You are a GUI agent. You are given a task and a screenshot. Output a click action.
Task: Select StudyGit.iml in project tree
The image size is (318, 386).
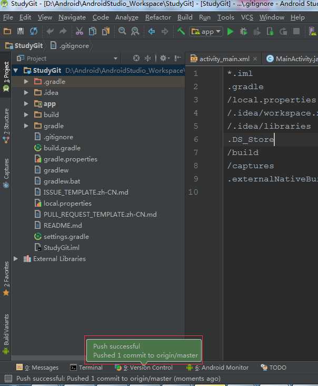pyautogui.click(x=62, y=248)
